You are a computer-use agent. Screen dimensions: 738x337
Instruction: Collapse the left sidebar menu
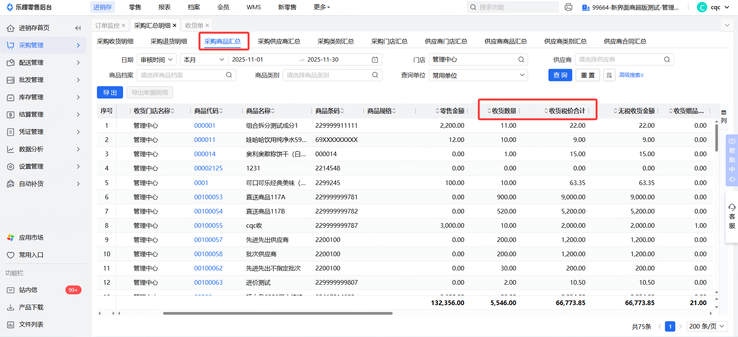tap(78, 28)
